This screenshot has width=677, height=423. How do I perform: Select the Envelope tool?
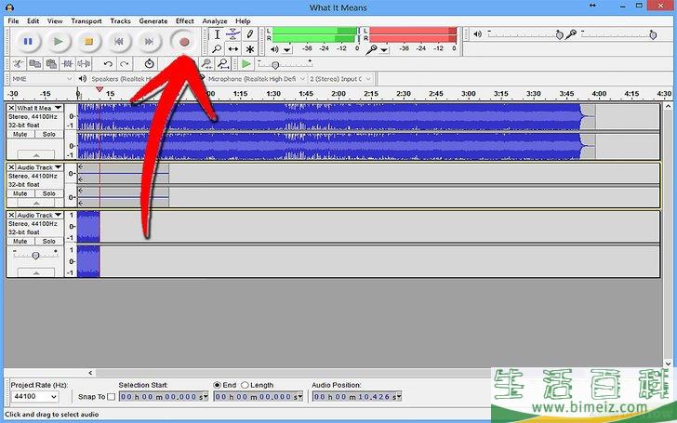233,34
